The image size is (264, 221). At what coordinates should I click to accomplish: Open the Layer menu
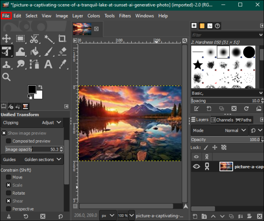coord(78,16)
